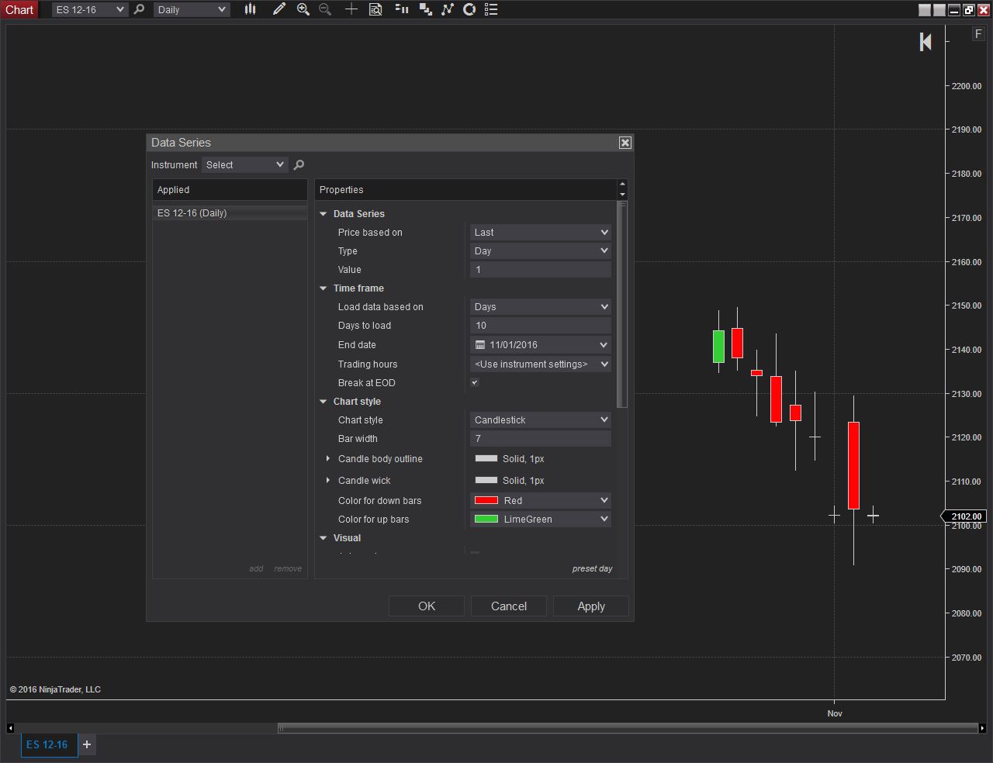Screen dimensions: 993x763
Task: Select the drawing tools pencil icon
Action: point(279,9)
